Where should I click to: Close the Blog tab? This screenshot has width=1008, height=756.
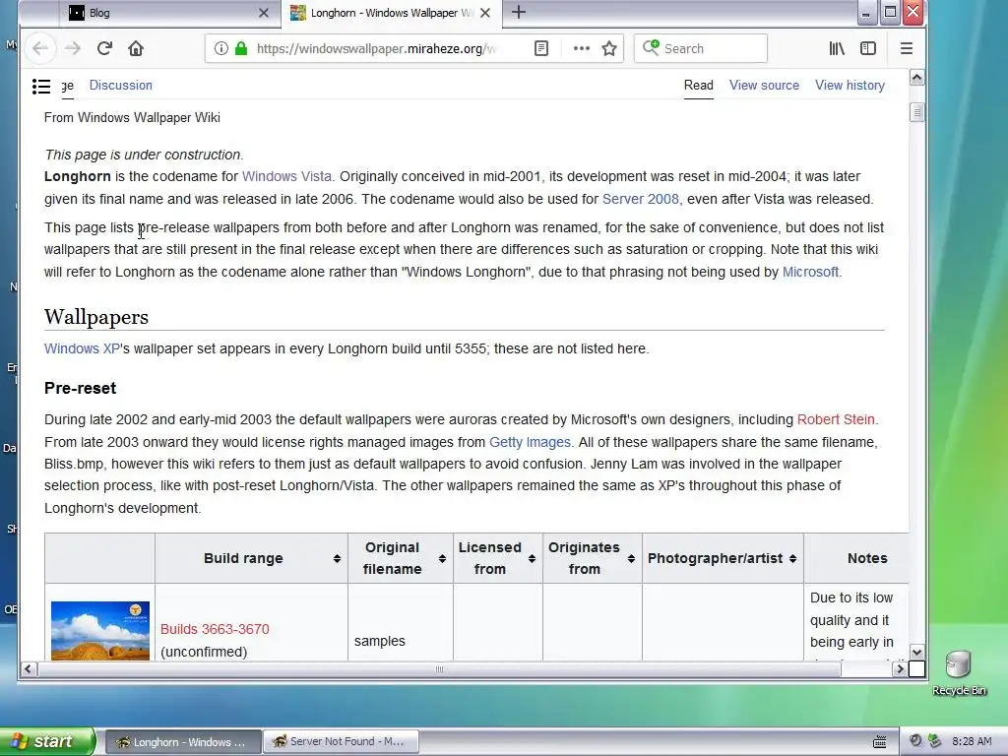pyautogui.click(x=264, y=13)
